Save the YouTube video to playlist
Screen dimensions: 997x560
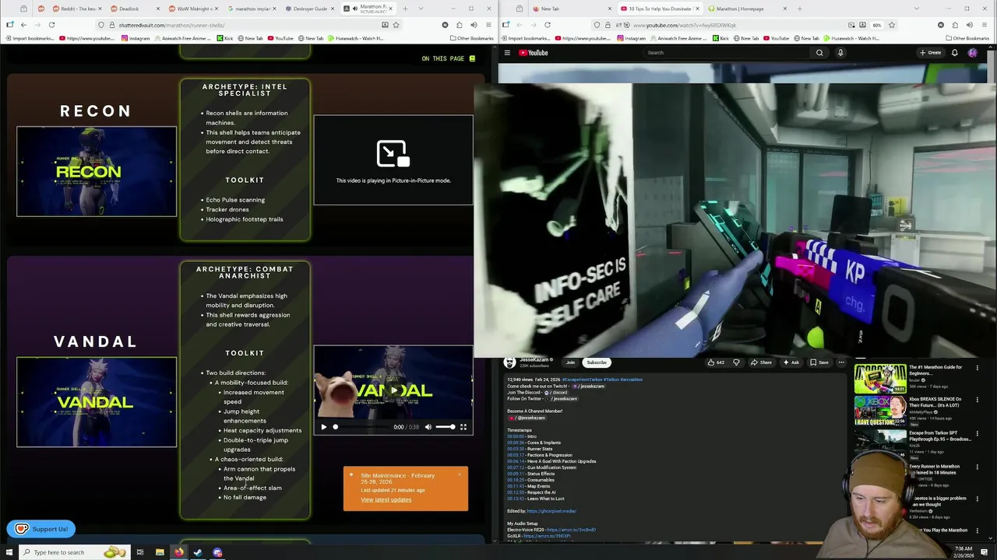pos(819,362)
